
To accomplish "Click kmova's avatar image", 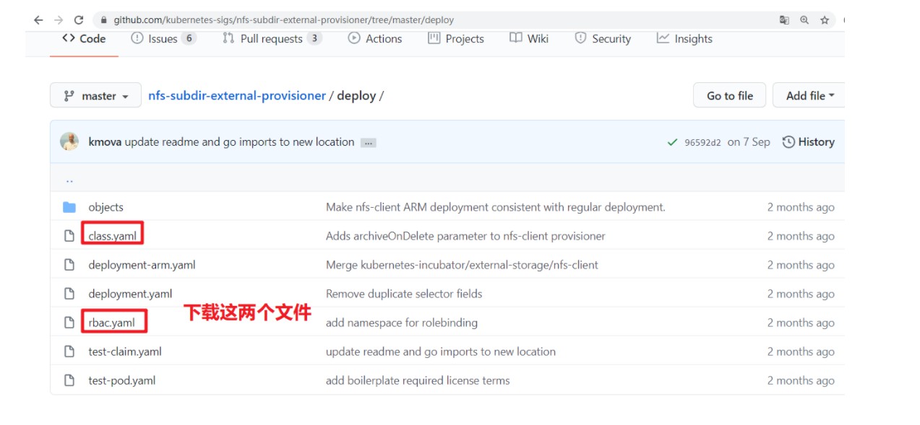I will pyautogui.click(x=69, y=141).
